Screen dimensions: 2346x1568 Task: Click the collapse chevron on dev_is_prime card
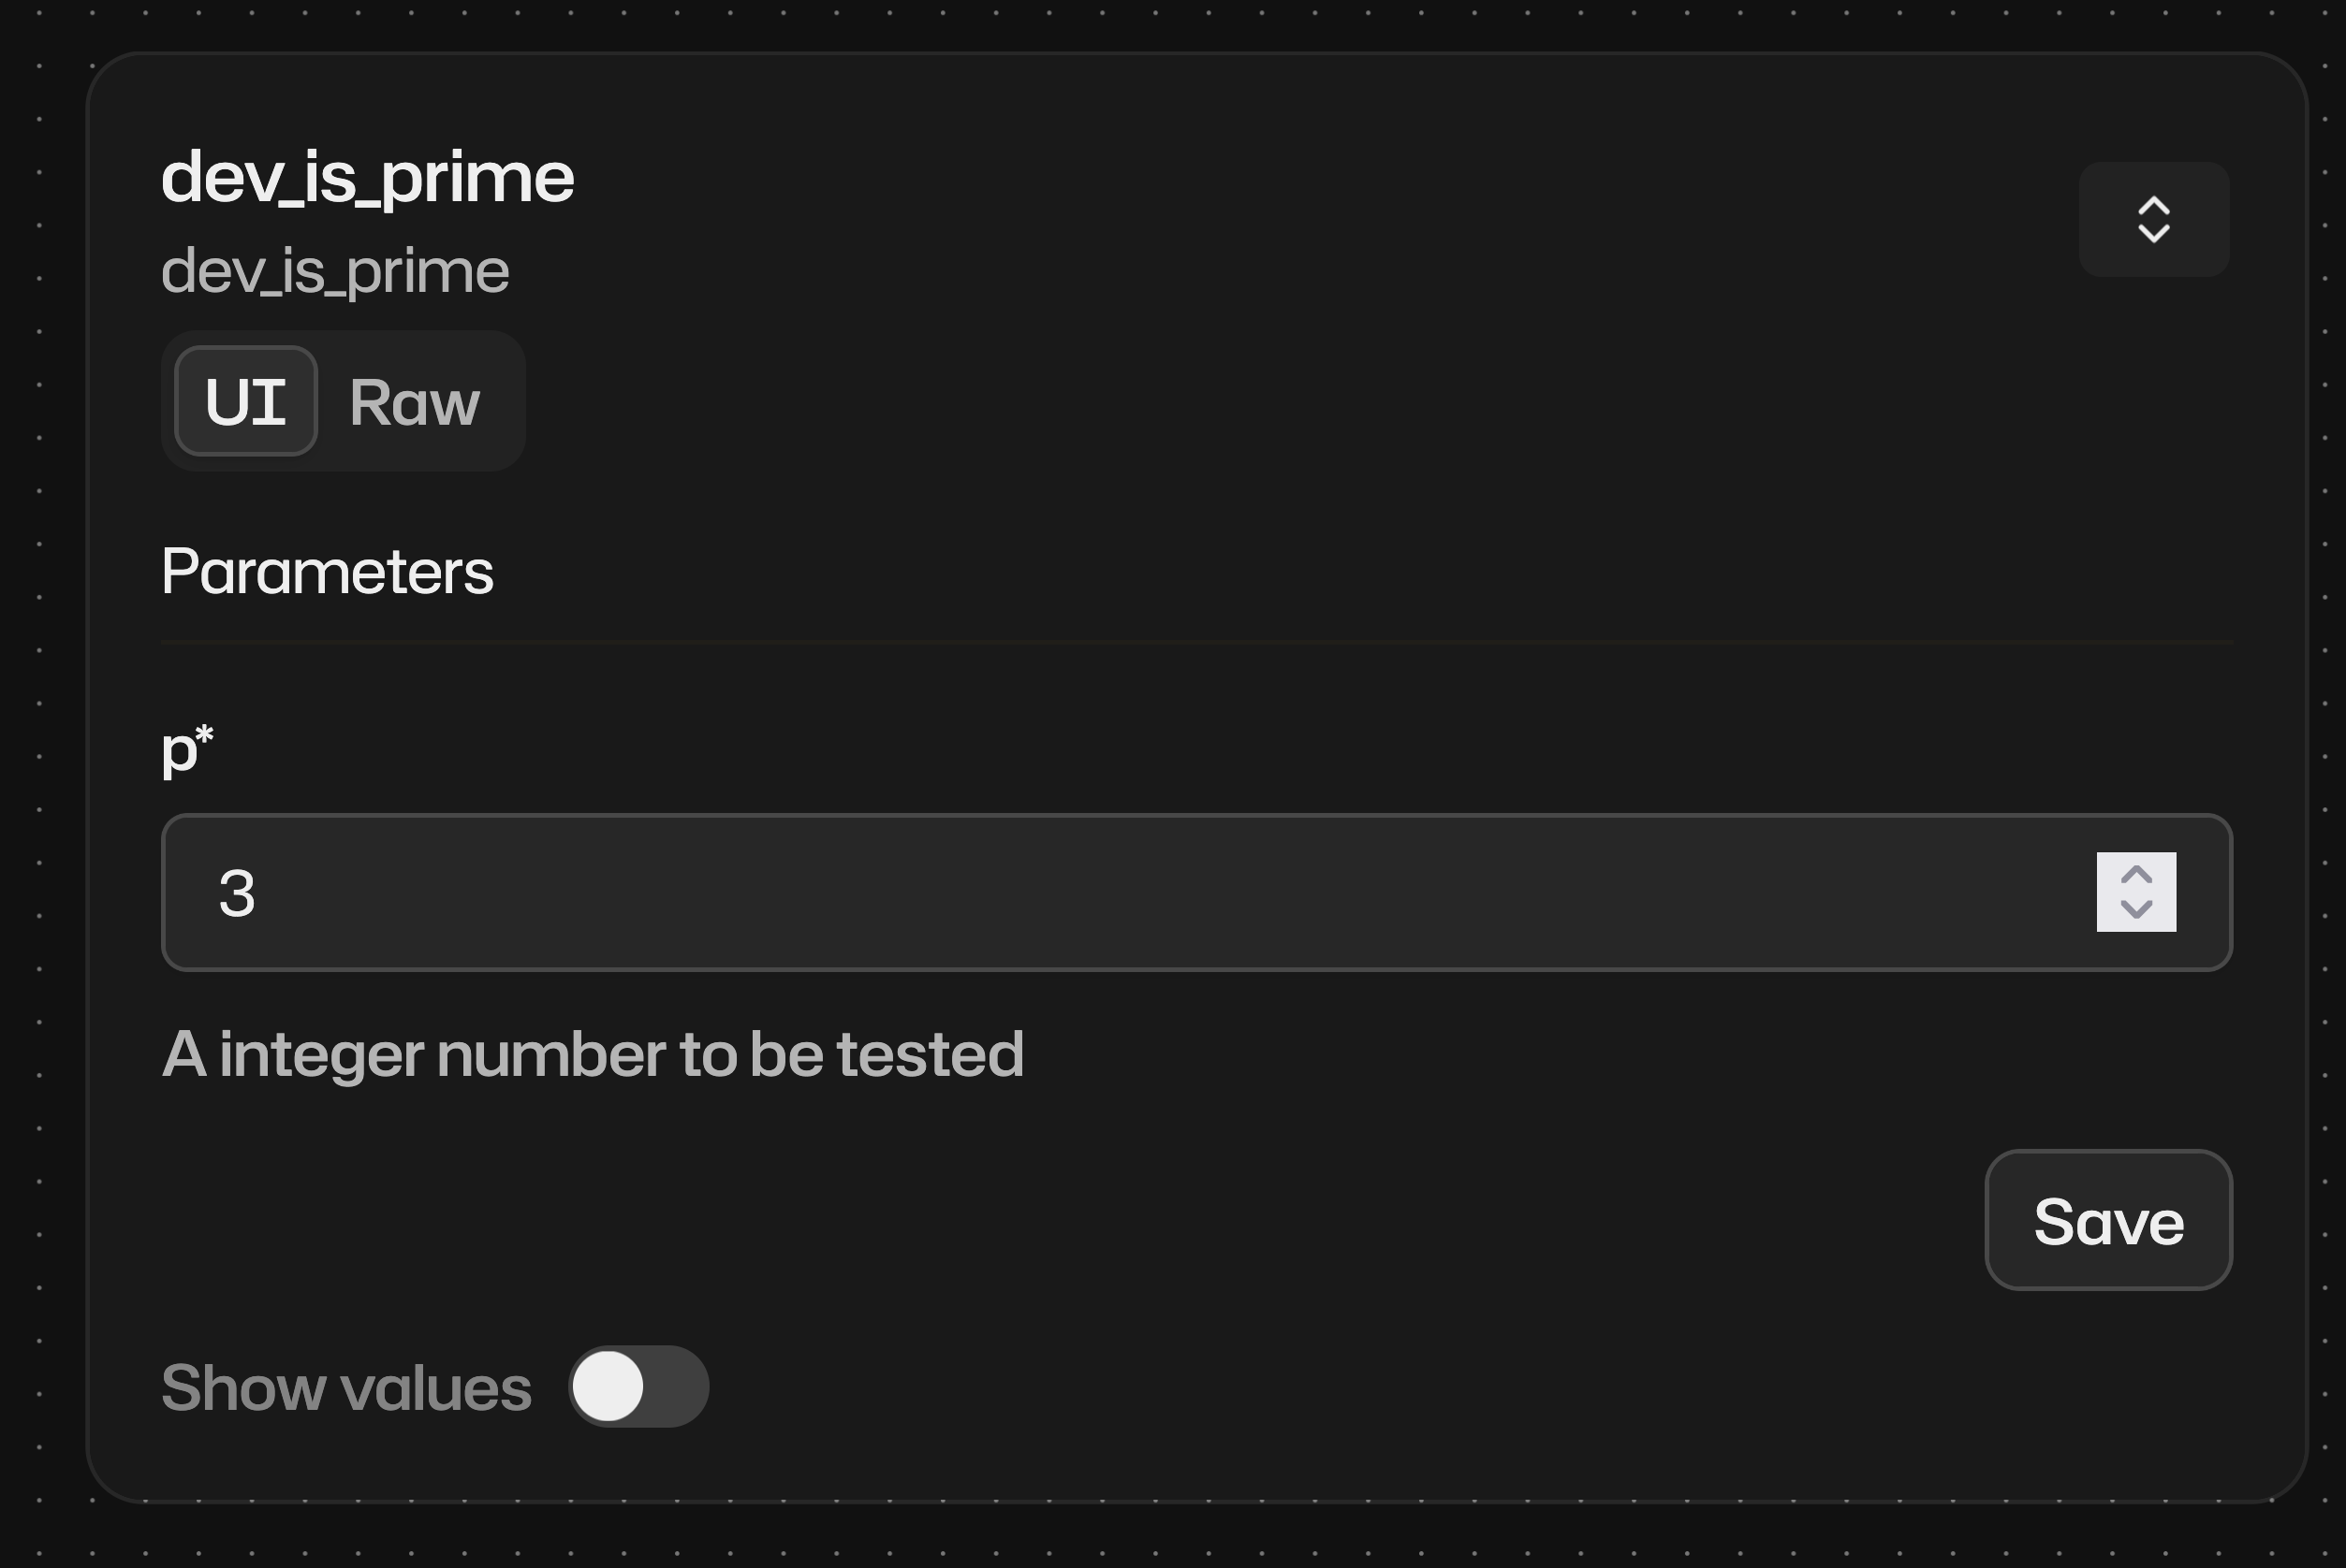(2154, 219)
